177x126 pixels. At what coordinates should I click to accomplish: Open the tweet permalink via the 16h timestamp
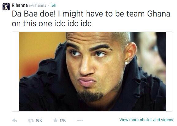(53, 5)
